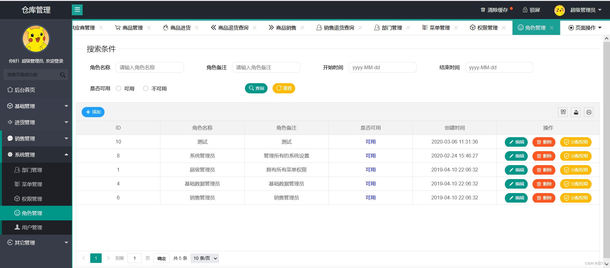
Task: Click 分配权限 for the 超级管理员 row
Action: point(576,170)
